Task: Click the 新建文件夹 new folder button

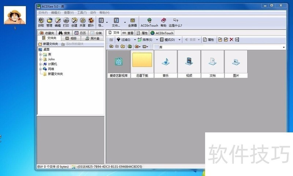Action: tap(48, 44)
